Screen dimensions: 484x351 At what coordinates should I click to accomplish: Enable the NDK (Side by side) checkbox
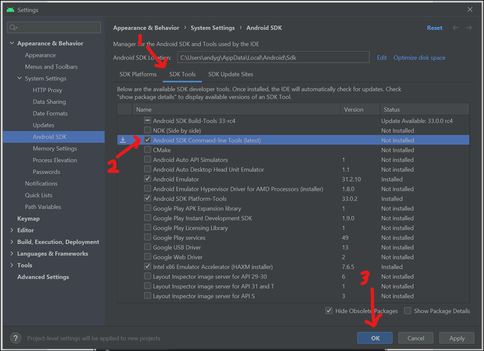[x=148, y=131]
